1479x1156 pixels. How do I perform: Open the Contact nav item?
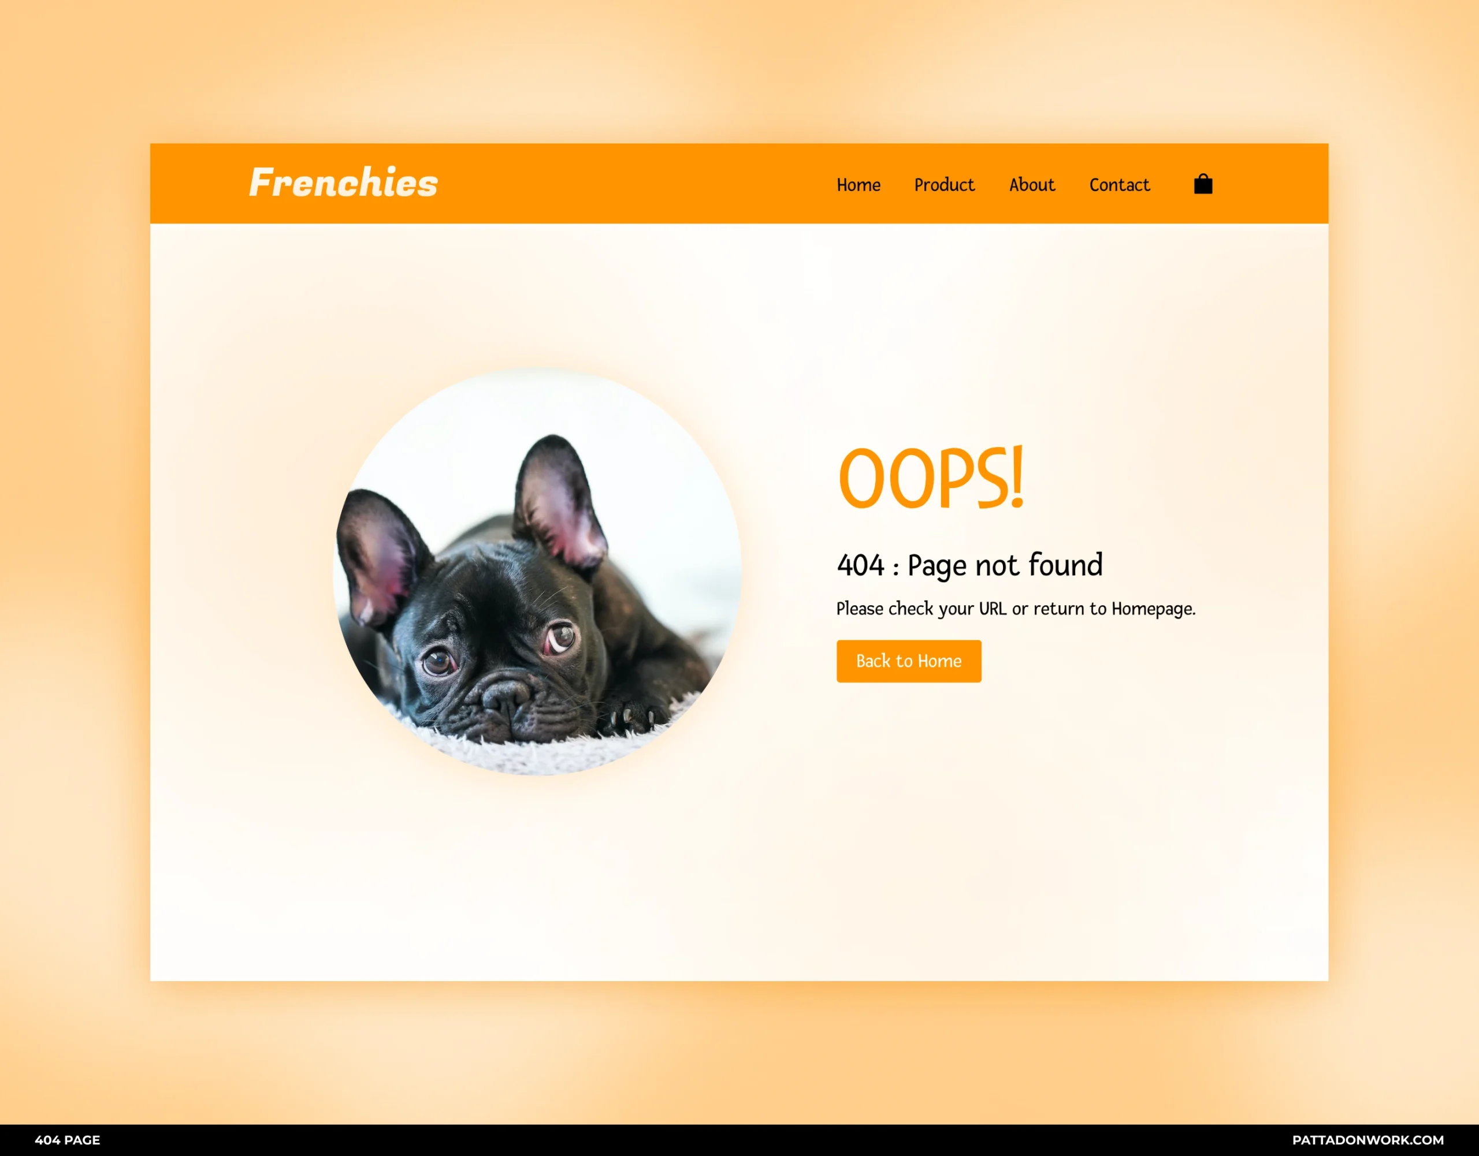point(1120,185)
